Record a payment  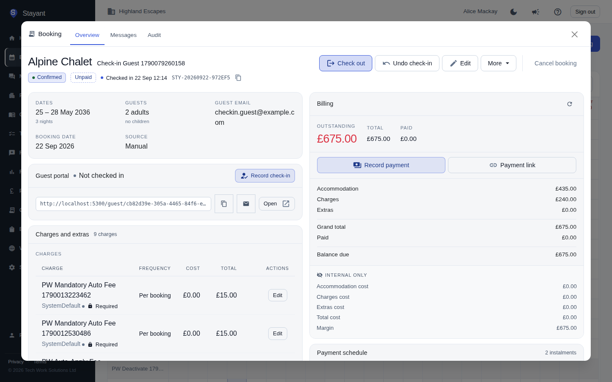click(381, 165)
